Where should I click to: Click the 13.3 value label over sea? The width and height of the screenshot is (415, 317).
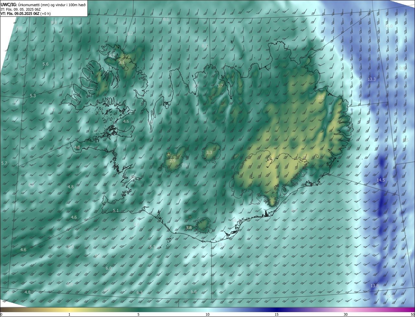pyautogui.click(x=372, y=79)
